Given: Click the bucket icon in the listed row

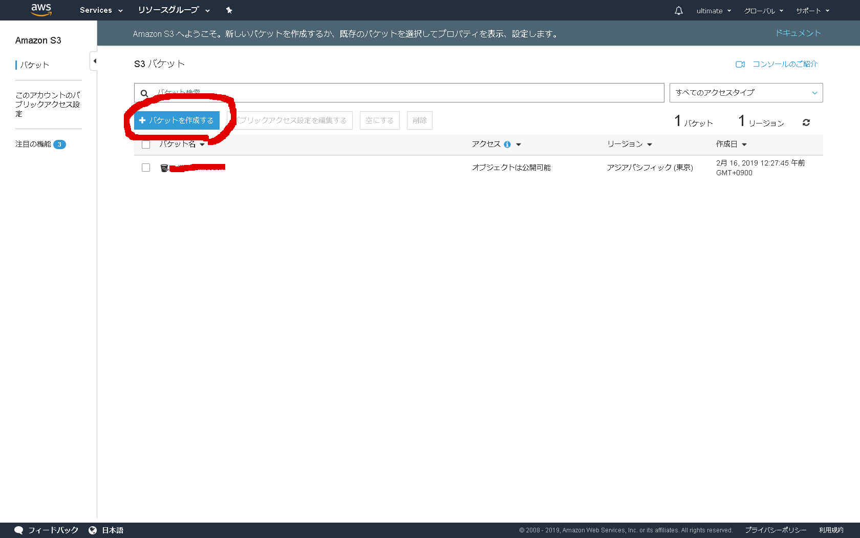Looking at the screenshot, I should (x=164, y=168).
